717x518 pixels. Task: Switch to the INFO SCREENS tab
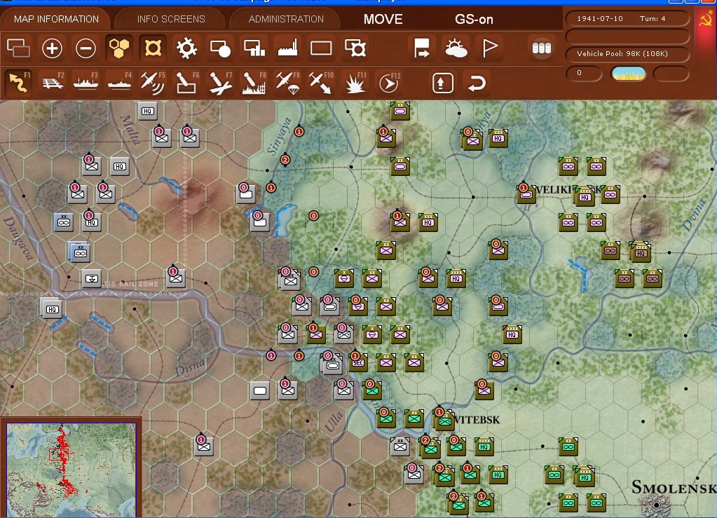coord(171,19)
